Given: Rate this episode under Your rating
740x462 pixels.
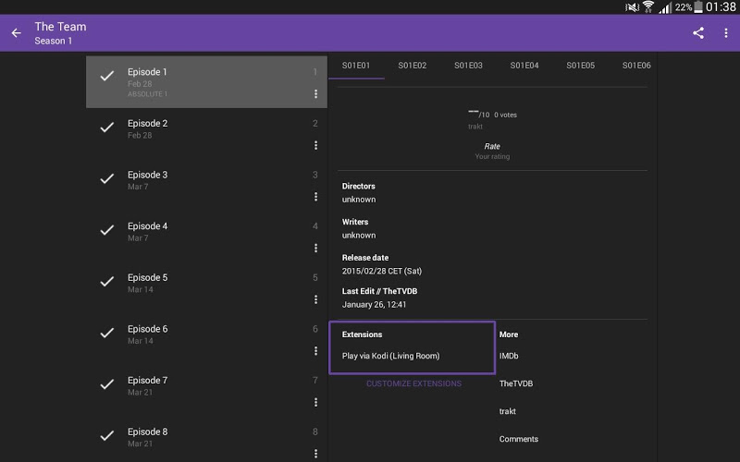Looking at the screenshot, I should coord(492,151).
